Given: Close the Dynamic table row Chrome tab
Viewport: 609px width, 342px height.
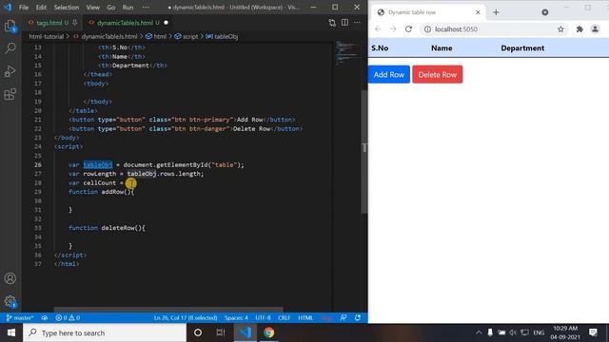Looking at the screenshot, I should [478, 12].
